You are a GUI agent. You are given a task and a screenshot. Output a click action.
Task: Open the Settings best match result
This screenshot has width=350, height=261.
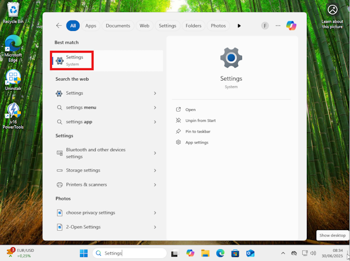[x=107, y=61]
